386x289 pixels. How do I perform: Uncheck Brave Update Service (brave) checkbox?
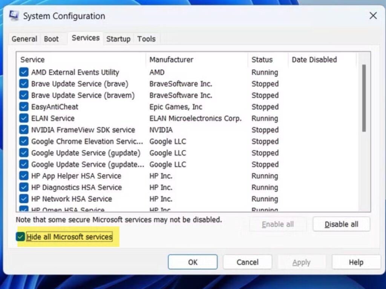(x=24, y=84)
